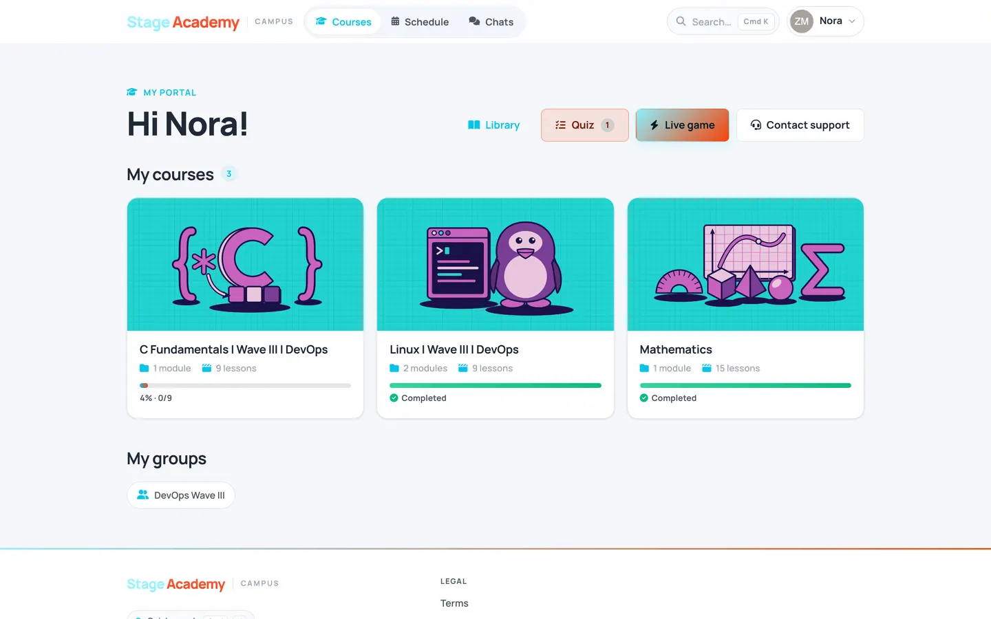Go to the Chats tab

click(491, 22)
